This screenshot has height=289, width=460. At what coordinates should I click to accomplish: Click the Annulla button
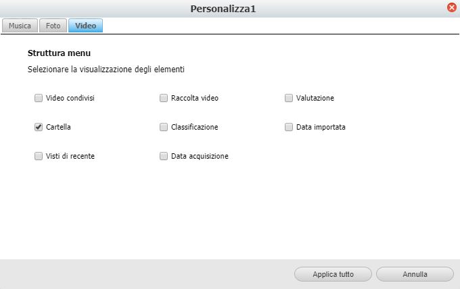click(x=415, y=274)
